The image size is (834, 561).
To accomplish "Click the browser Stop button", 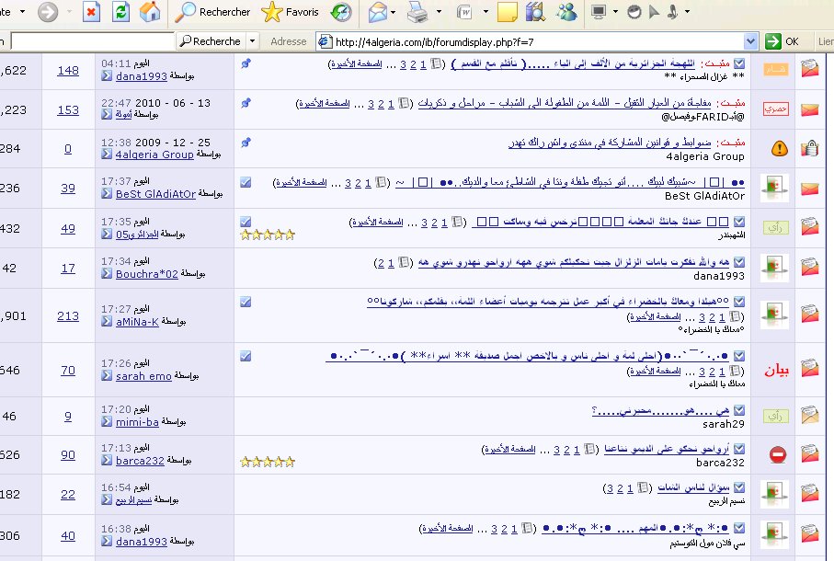I will pyautogui.click(x=92, y=12).
